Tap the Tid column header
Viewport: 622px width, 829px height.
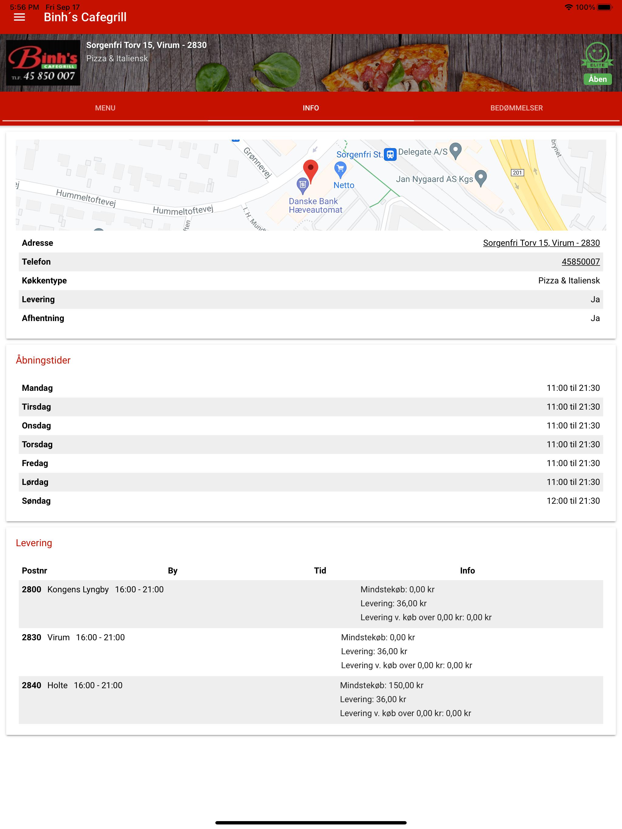[320, 570]
